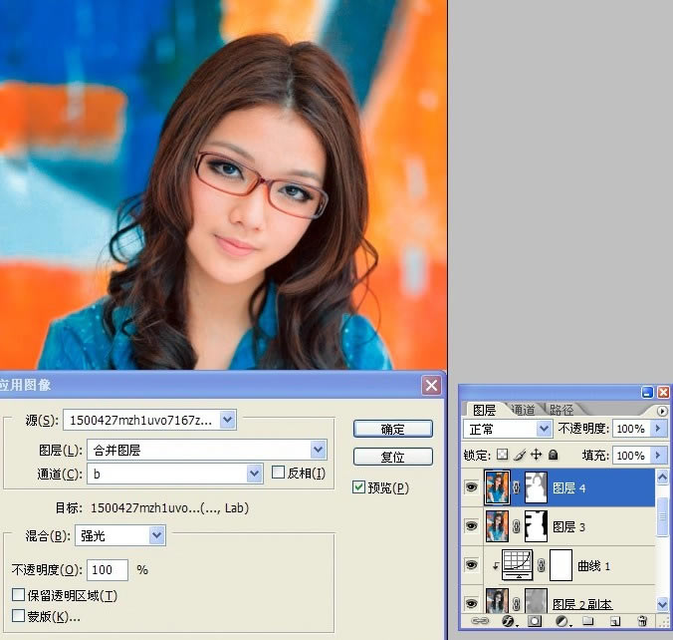Click the mask link chain on 图层 2 副本
The width and height of the screenshot is (673, 640).
pyautogui.click(x=517, y=604)
